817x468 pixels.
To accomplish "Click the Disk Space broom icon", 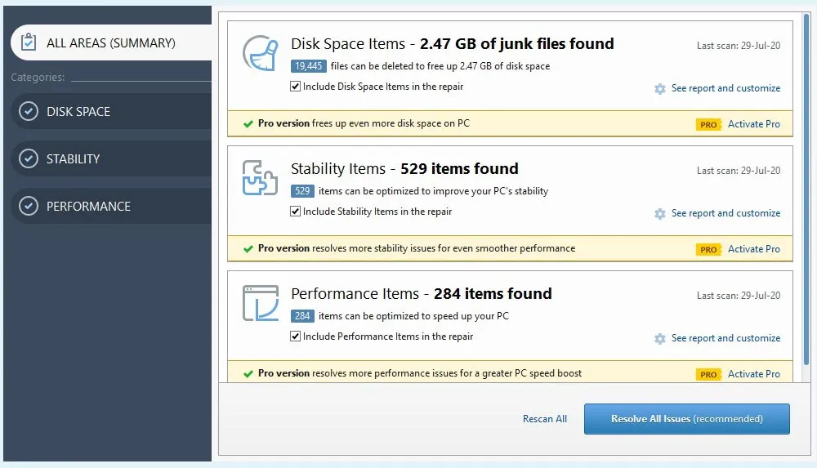I will 261,52.
